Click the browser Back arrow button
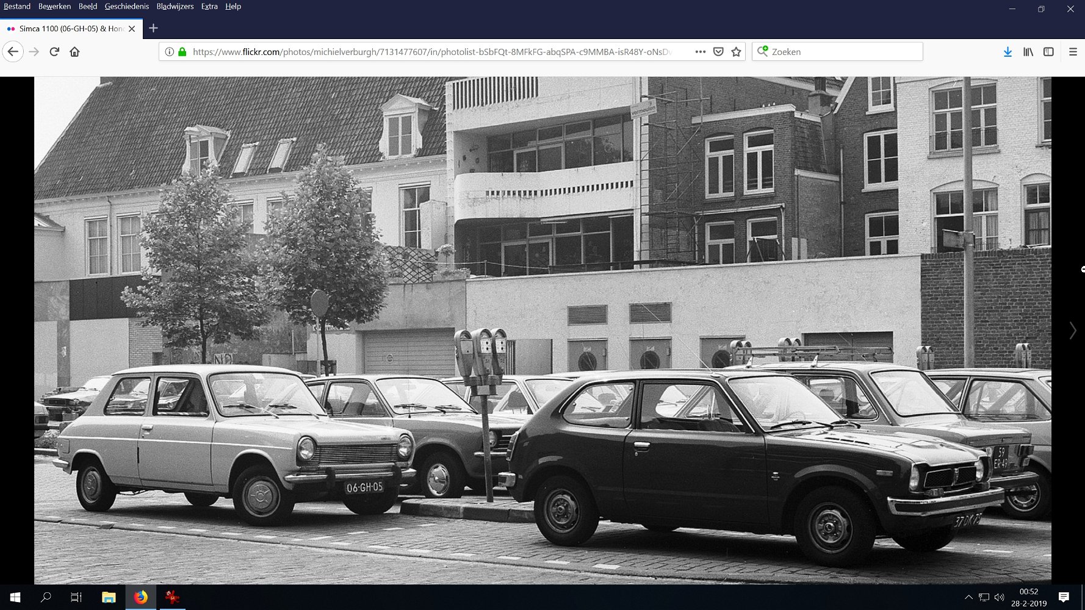This screenshot has height=610, width=1085. pyautogui.click(x=13, y=52)
